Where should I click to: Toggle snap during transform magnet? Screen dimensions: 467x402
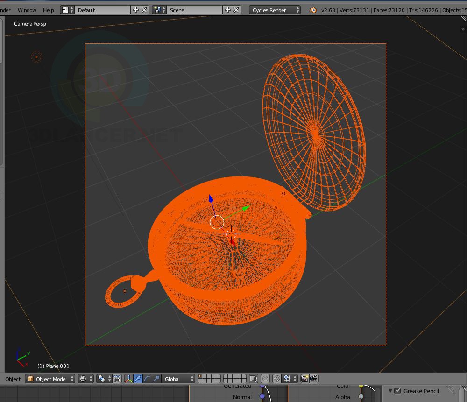[x=276, y=379]
